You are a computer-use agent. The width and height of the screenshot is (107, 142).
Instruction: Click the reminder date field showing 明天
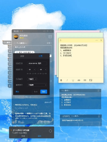point(37,63)
